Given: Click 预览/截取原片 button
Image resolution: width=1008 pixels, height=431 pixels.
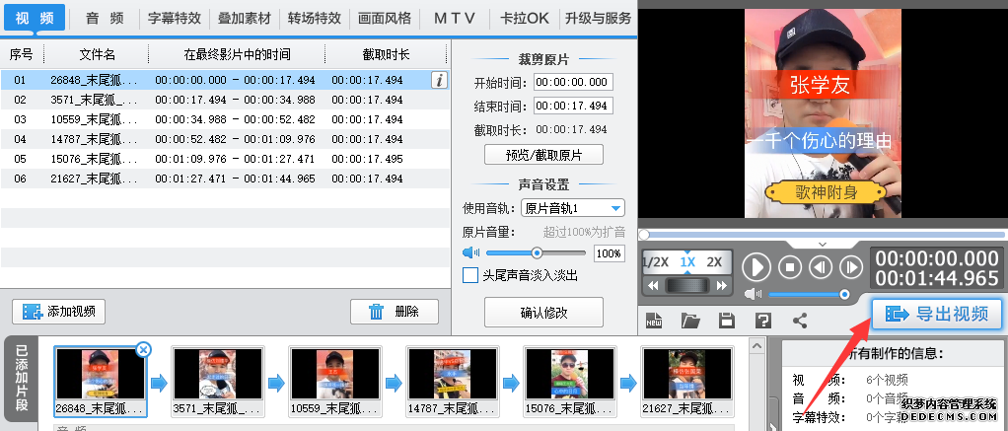Looking at the screenshot, I should tap(543, 155).
